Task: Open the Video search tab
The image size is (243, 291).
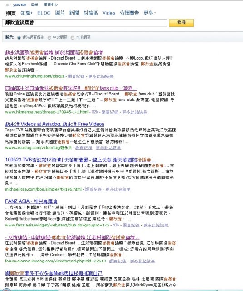Action: (109, 13)
